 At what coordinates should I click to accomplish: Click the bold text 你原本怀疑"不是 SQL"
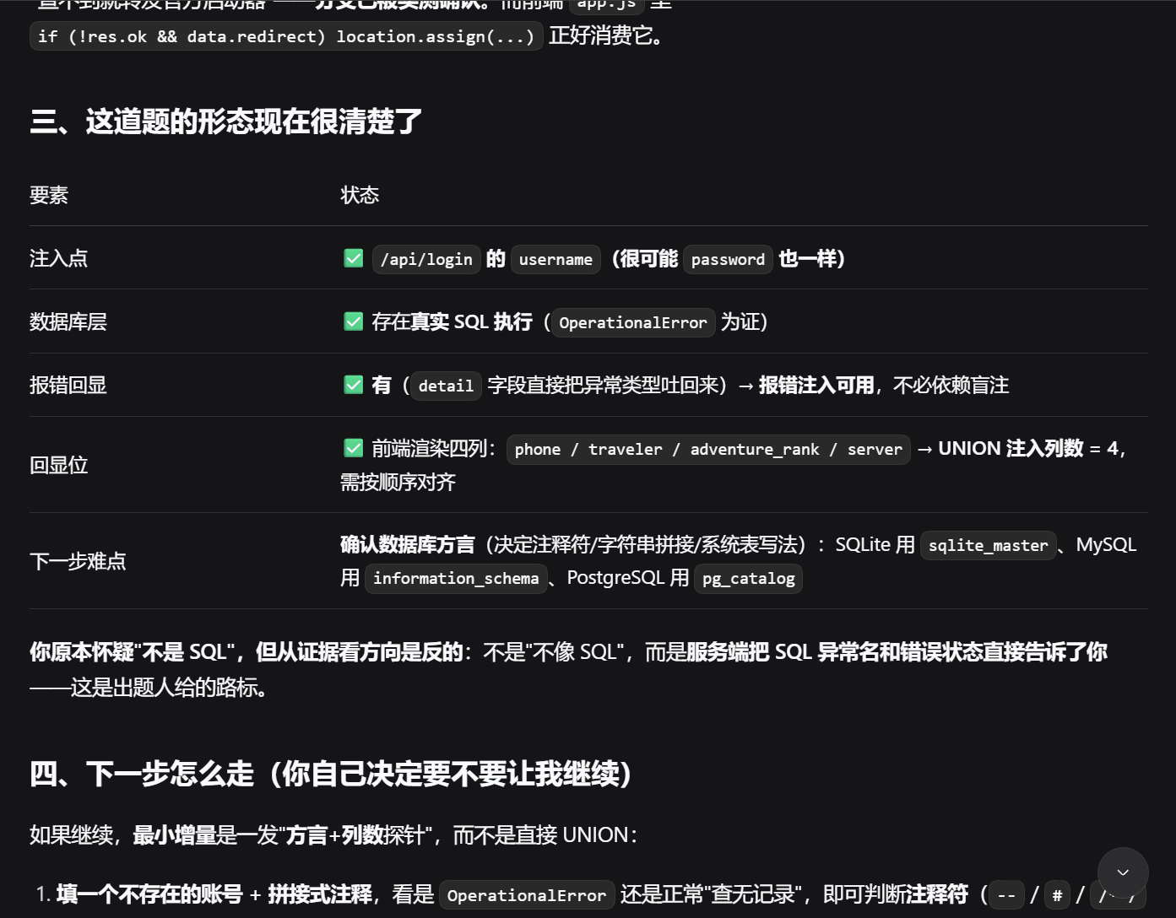click(x=132, y=651)
